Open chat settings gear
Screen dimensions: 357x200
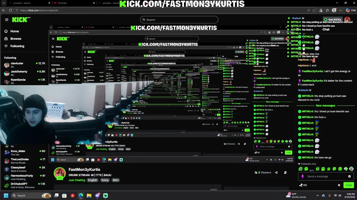coord(339,185)
